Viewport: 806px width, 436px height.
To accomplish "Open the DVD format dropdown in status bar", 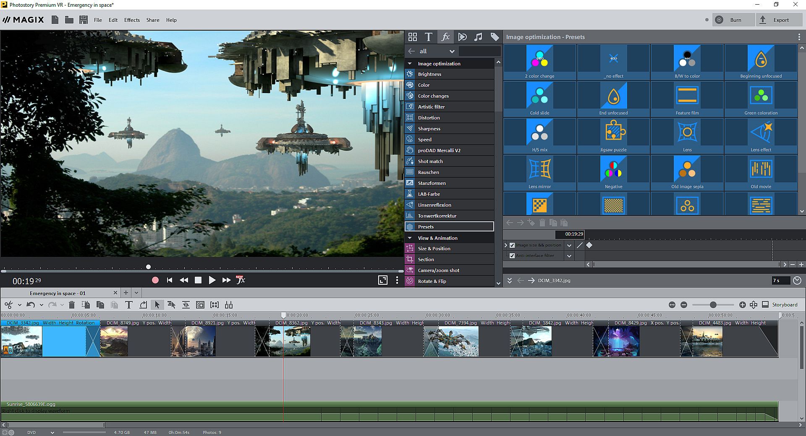I will click(x=52, y=432).
